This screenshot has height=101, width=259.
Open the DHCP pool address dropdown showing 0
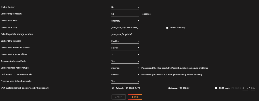tap(245, 88)
